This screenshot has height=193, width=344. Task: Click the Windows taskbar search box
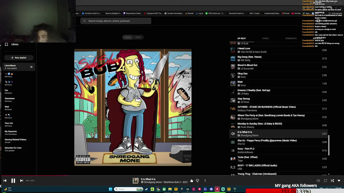(x=129, y=189)
